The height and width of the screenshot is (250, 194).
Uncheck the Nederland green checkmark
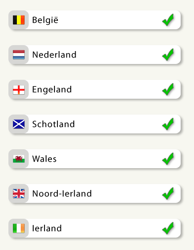click(x=168, y=55)
